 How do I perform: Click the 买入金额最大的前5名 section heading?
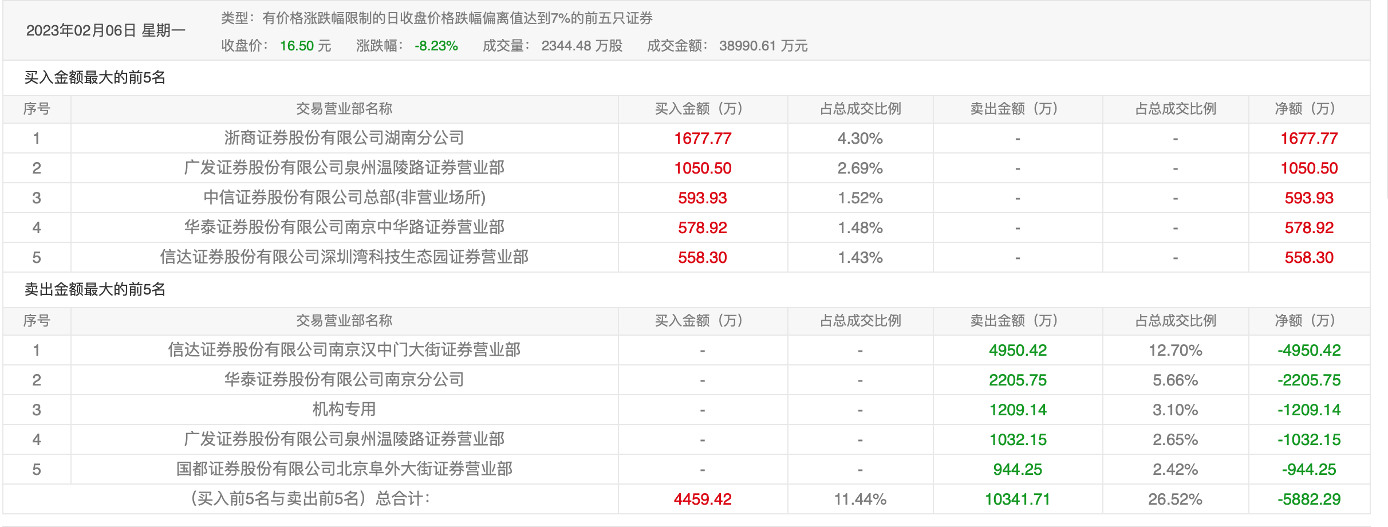(95, 77)
